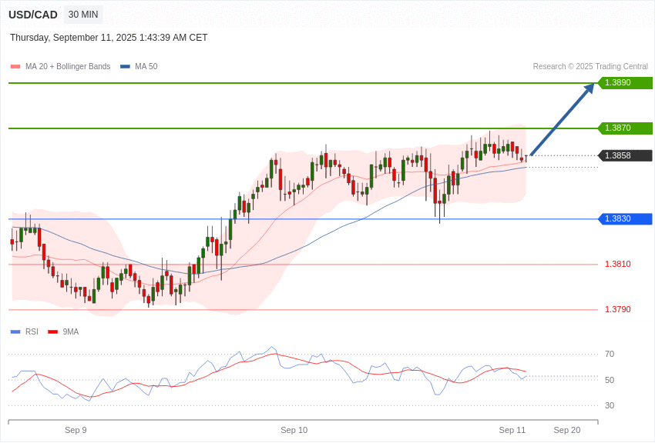Click the red 1.3790 support level label
Screen dimensions: 655x443
click(617, 310)
